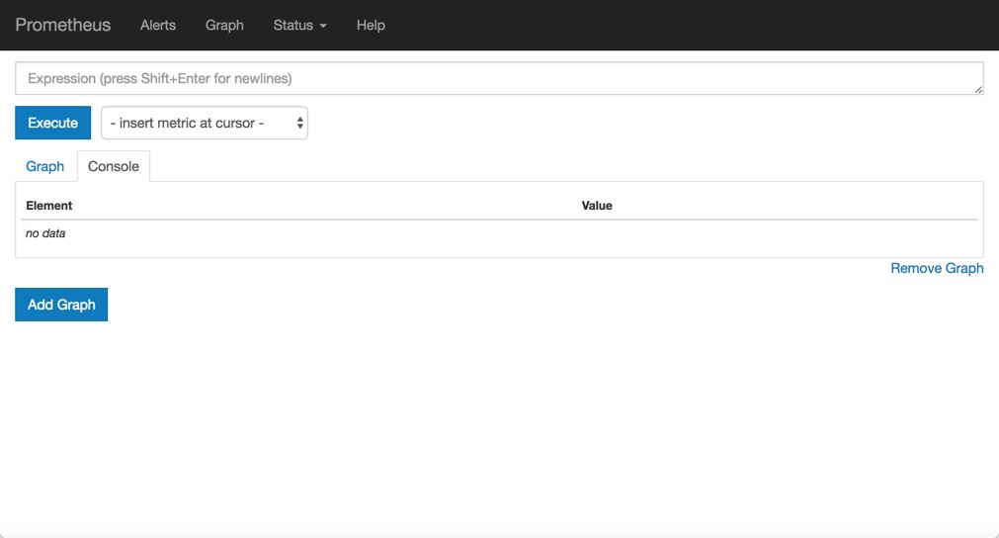999x538 pixels.
Task: Open the insert metric at cursor dropdown
Action: pos(205,123)
